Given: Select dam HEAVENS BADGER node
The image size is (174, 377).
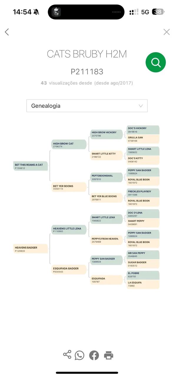Looking at the screenshot, I should pyautogui.click(x=31, y=249).
